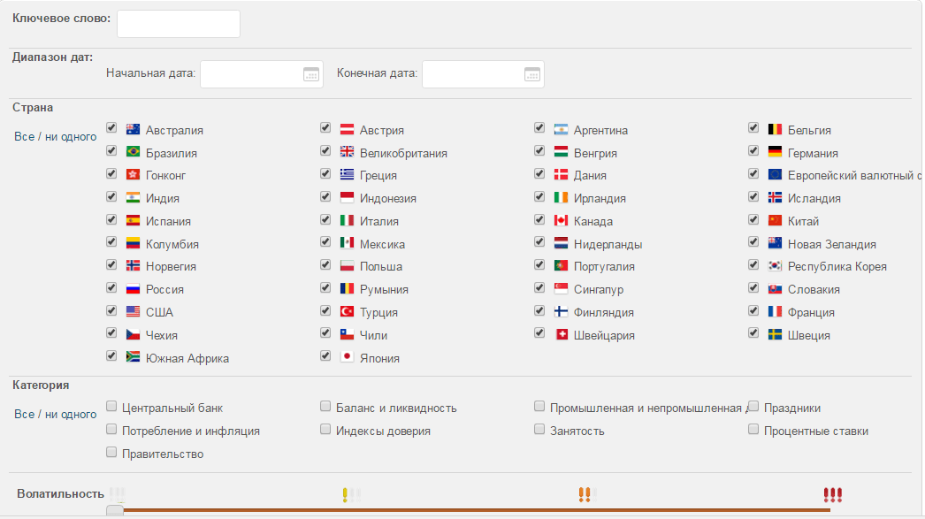Check the Правительство category checkbox
The width and height of the screenshot is (925, 519).
tap(111, 452)
